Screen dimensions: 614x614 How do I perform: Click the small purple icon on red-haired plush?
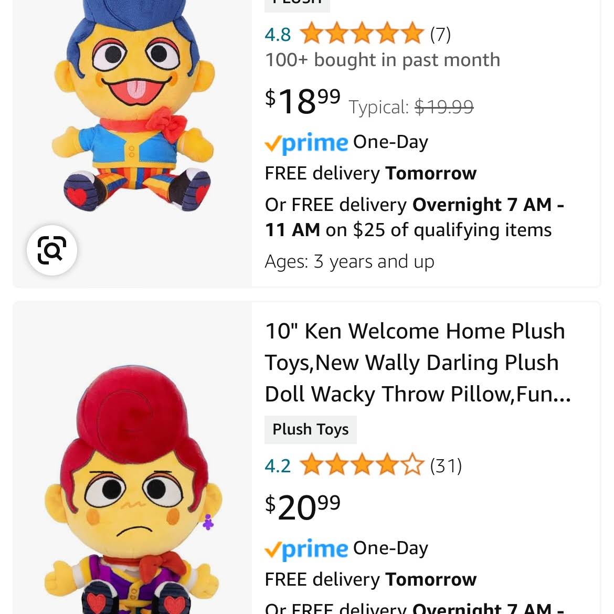(208, 522)
